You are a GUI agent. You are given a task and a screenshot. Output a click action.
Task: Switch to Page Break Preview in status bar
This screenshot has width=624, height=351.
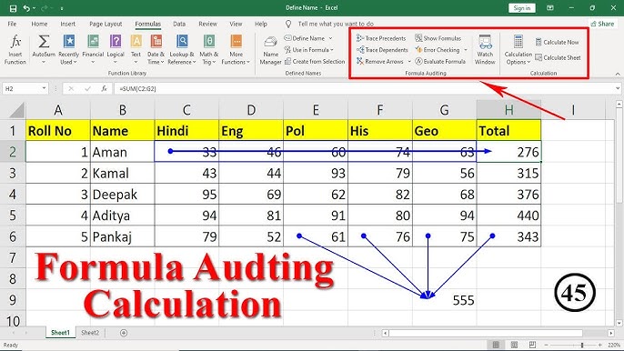[x=532, y=345]
